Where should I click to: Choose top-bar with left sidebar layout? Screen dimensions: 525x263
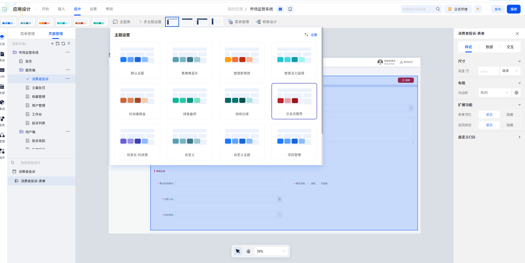[202, 22]
